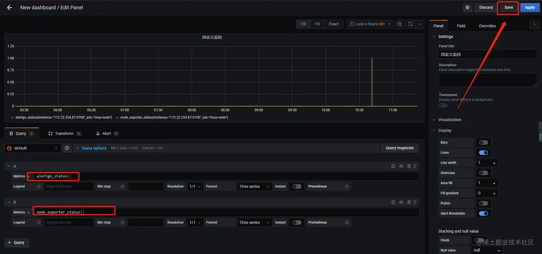Delete query B with trash icon
This screenshot has height=254, width=542.
point(409,202)
